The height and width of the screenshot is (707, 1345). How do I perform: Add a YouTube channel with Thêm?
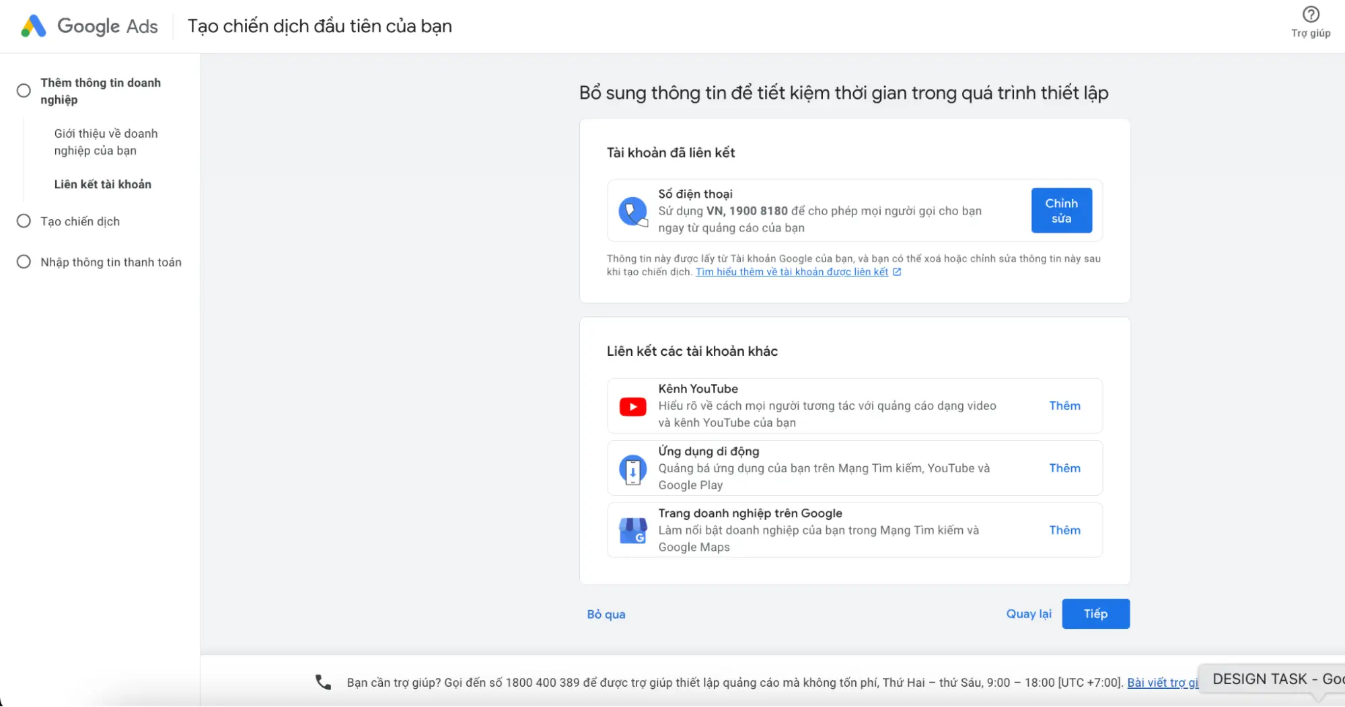pyautogui.click(x=1064, y=406)
